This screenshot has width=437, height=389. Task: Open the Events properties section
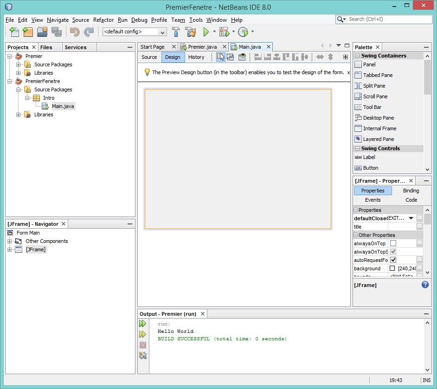click(x=373, y=200)
